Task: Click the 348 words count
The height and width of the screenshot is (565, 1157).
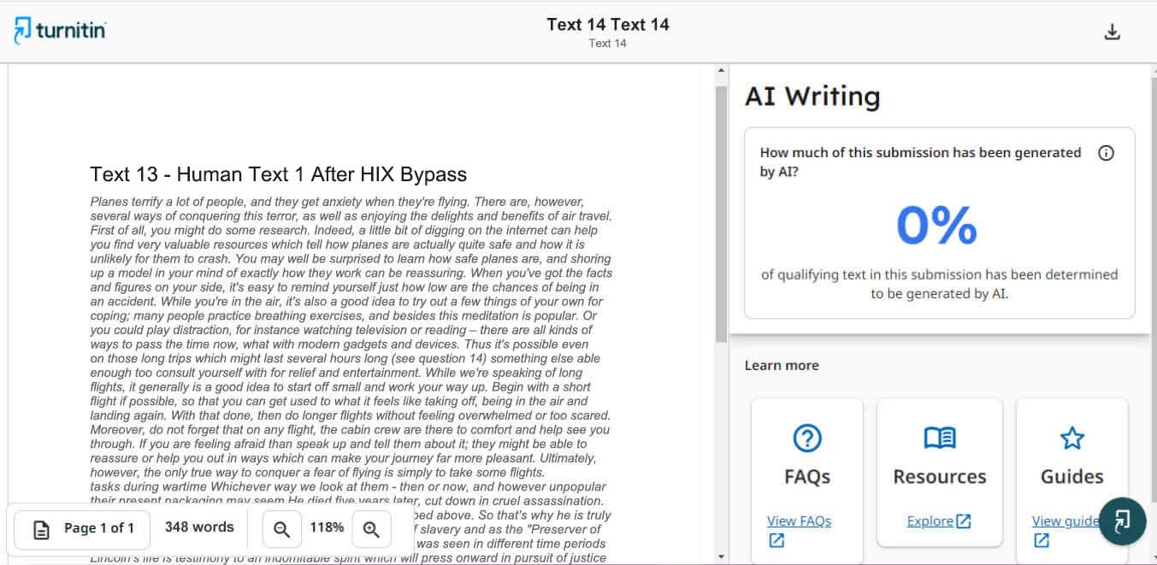Action: (x=199, y=527)
